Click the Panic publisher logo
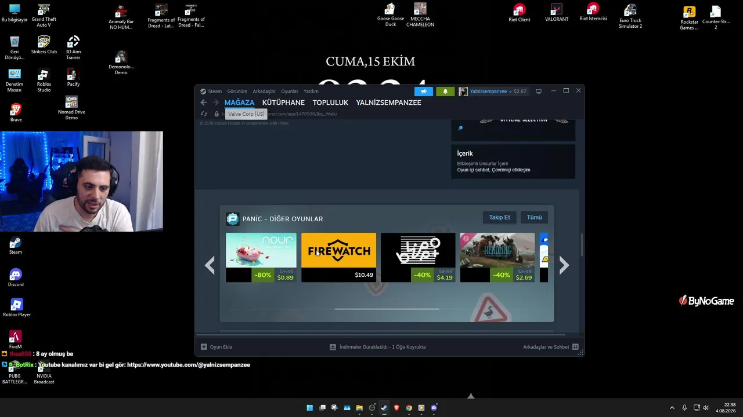Viewport: 743px width, 417px height. click(233, 219)
